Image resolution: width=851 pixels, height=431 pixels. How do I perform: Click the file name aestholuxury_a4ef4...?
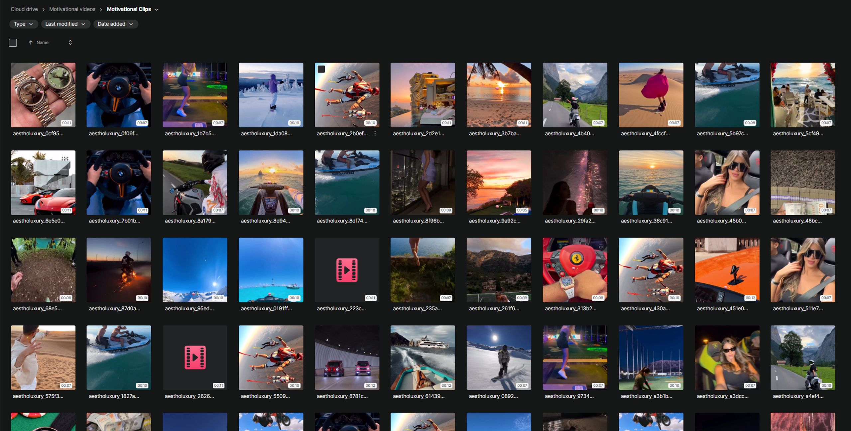(798, 396)
